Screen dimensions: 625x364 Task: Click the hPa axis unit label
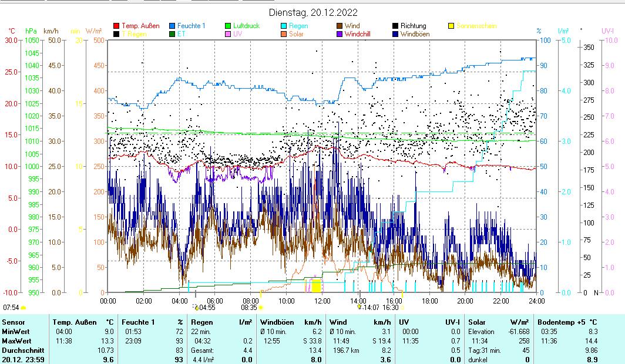coord(31,31)
